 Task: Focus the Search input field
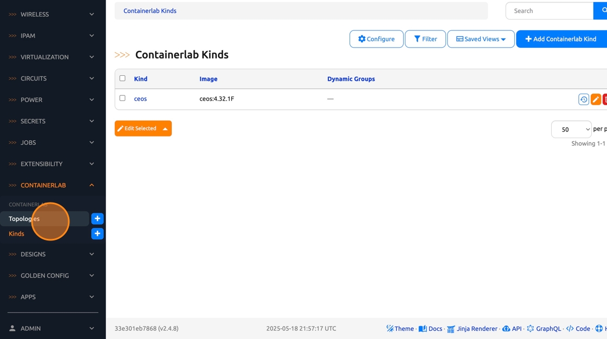point(550,11)
